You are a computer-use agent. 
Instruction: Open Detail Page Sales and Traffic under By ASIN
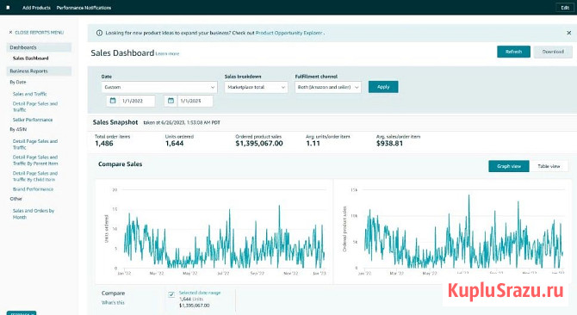(x=35, y=144)
